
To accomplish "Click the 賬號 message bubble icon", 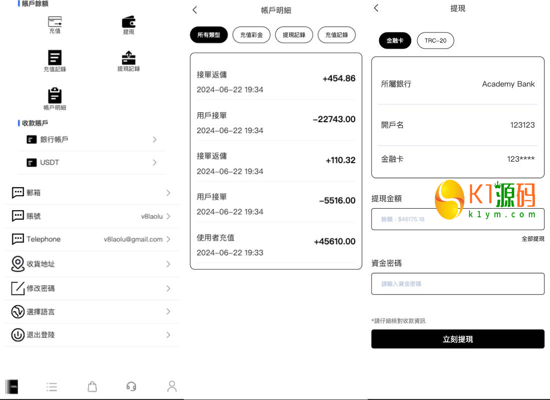I will coord(18,216).
